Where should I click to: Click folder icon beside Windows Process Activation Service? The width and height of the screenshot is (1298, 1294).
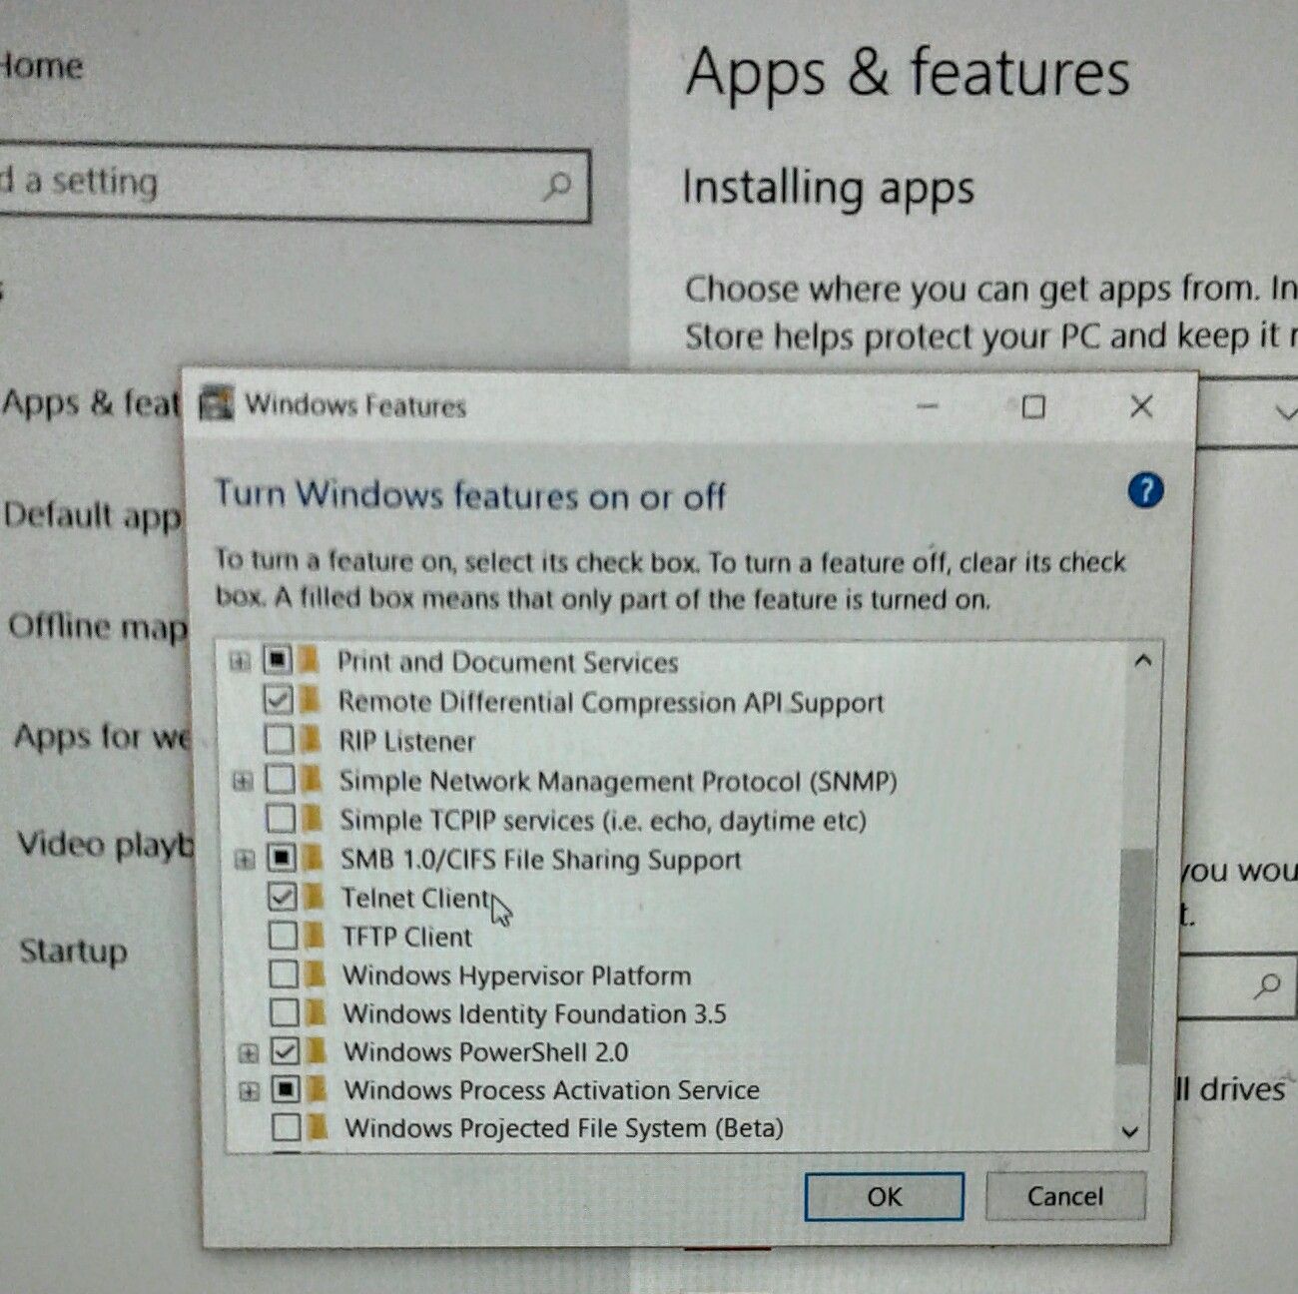click(318, 1089)
